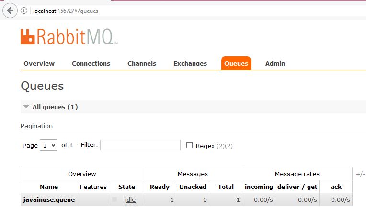This screenshot has width=366, height=210.
Task: Sort queues by Name column
Action: pos(49,187)
